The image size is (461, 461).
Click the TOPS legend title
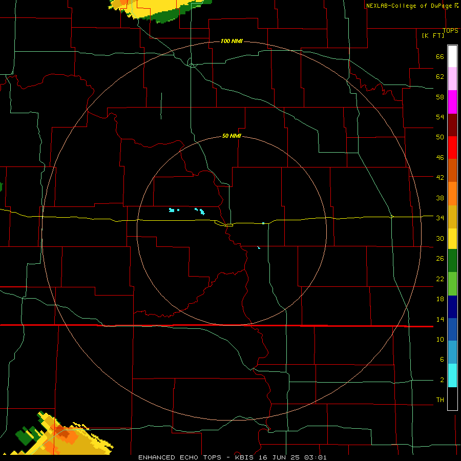[x=450, y=31]
